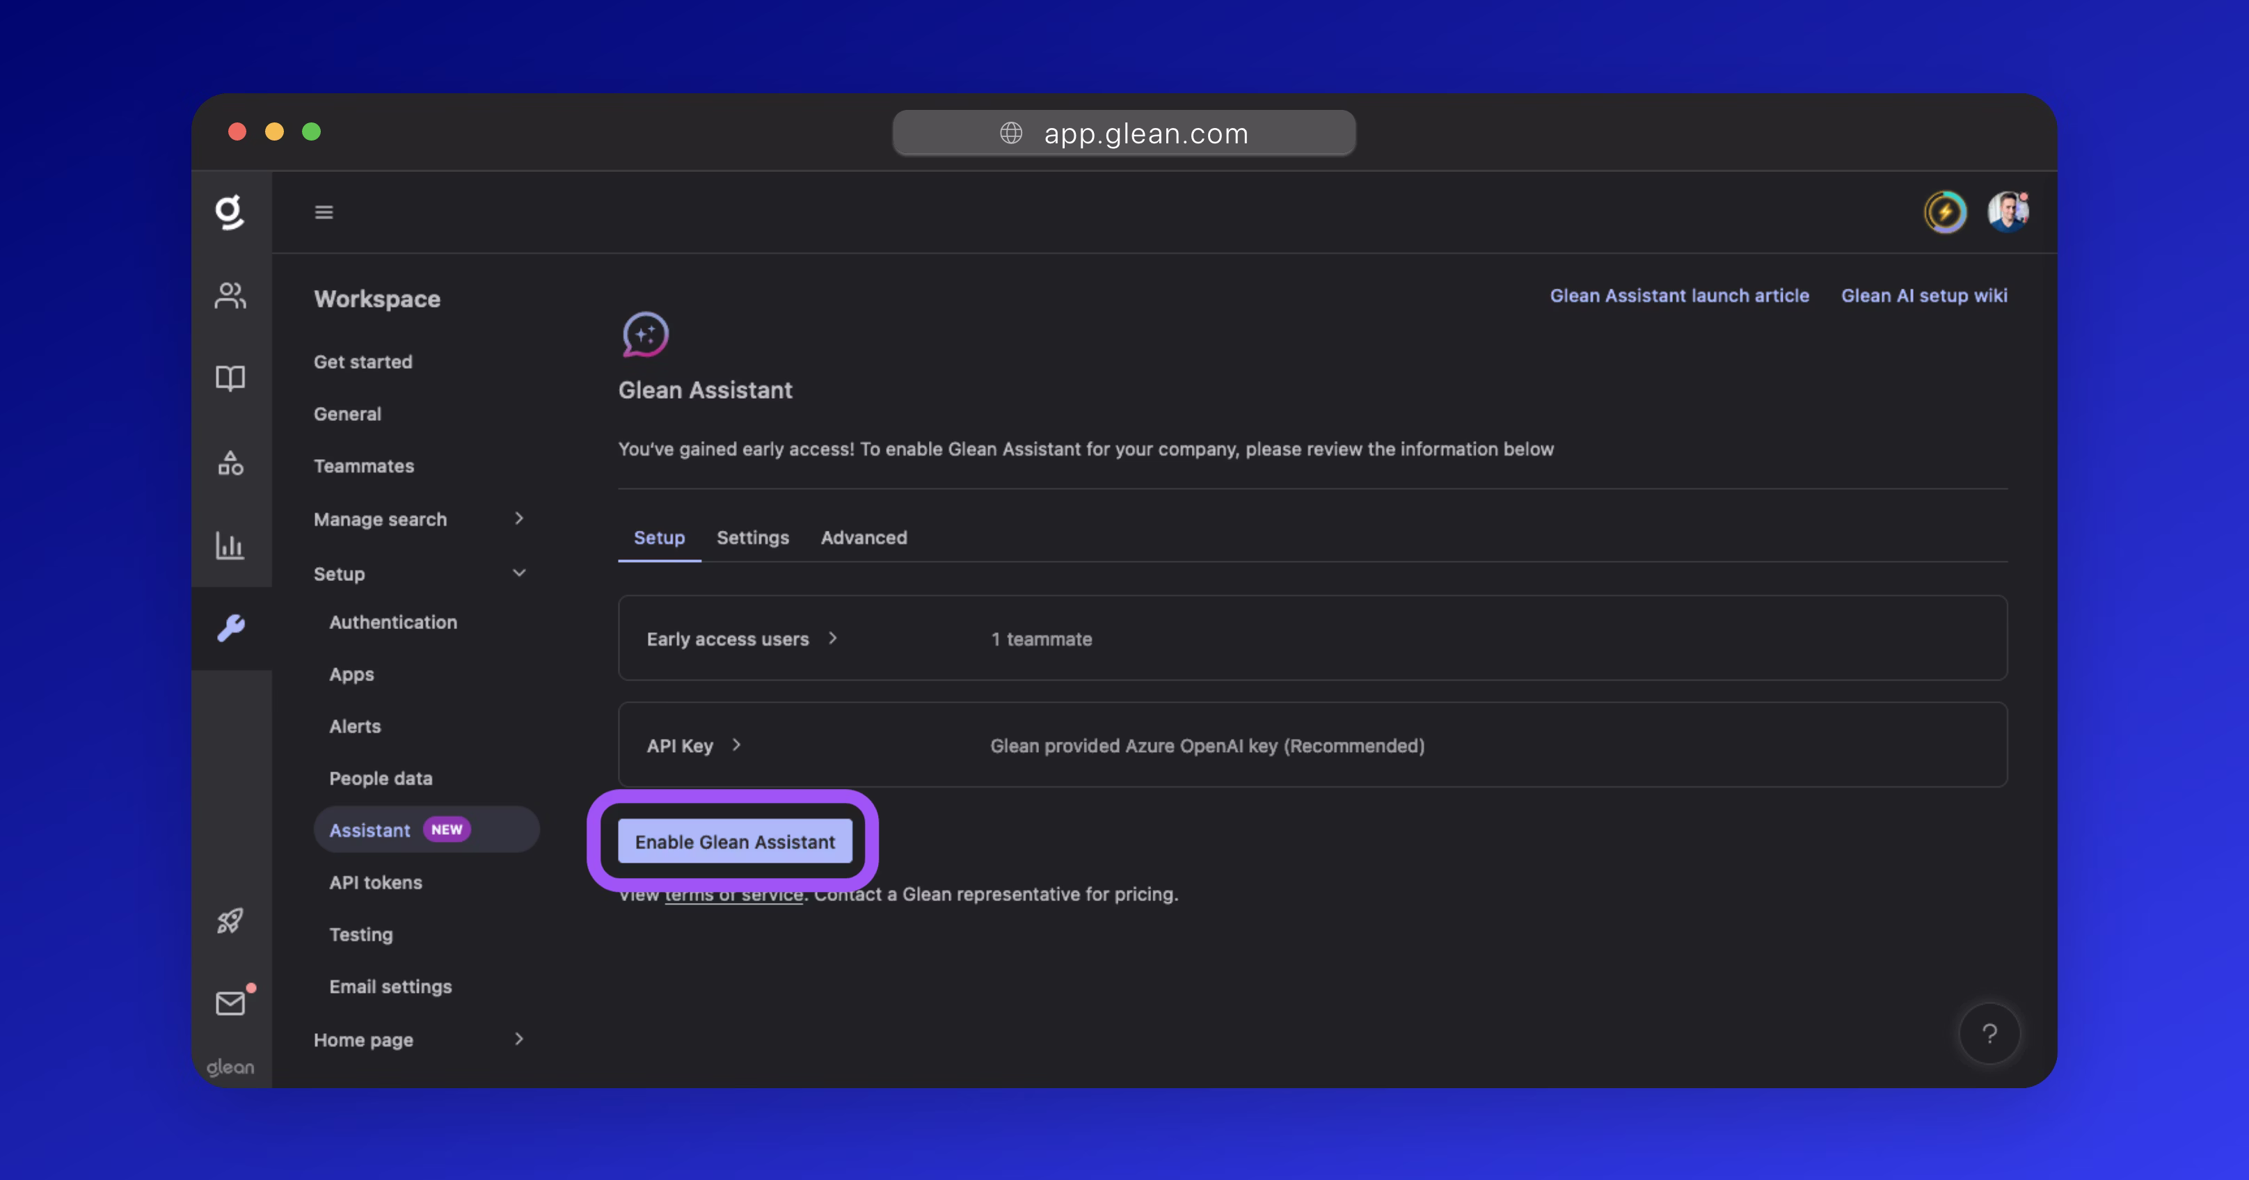View the terms of service link
This screenshot has height=1180, width=2249.
(733, 894)
